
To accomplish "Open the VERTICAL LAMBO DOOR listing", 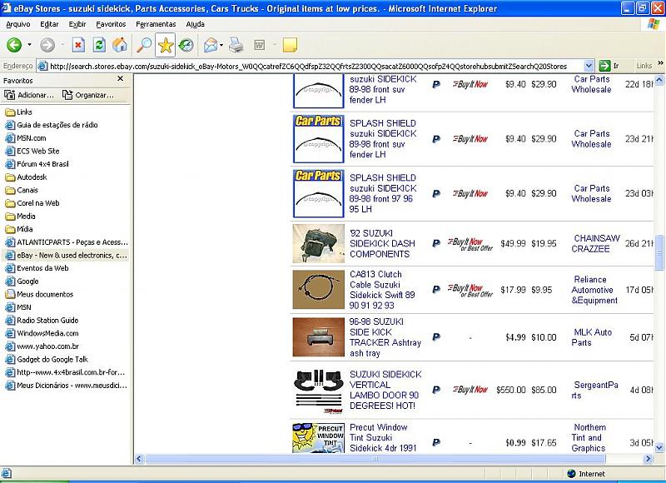I will (385, 390).
